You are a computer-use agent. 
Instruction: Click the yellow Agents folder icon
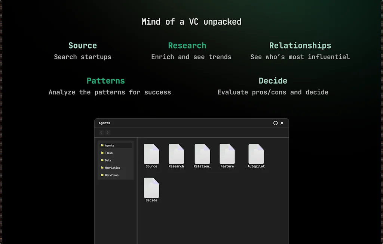pos(102,145)
